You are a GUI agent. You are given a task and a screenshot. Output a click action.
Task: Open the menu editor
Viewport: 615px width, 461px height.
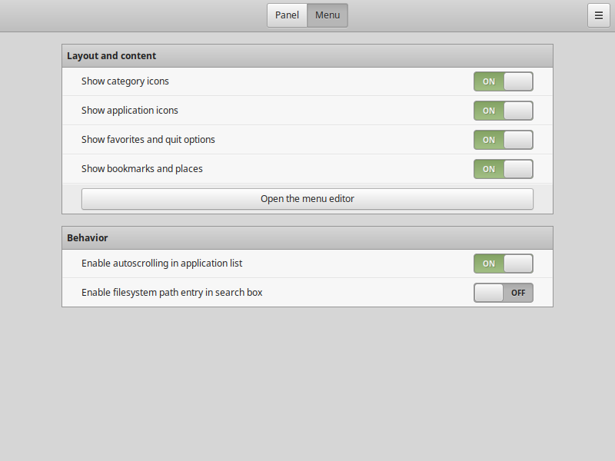307,199
